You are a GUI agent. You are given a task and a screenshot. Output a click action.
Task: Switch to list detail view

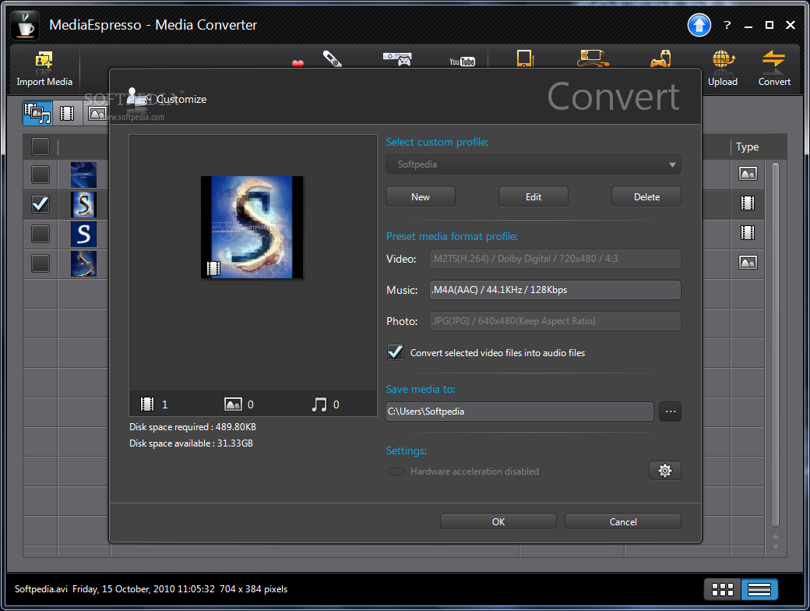click(759, 589)
